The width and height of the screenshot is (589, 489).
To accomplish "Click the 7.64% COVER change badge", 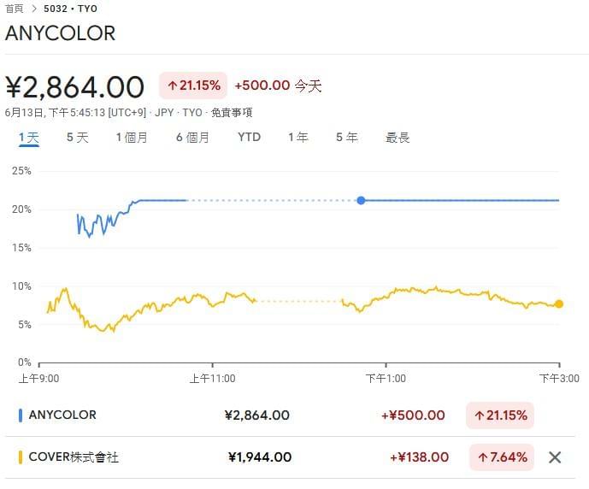I will pos(502,457).
